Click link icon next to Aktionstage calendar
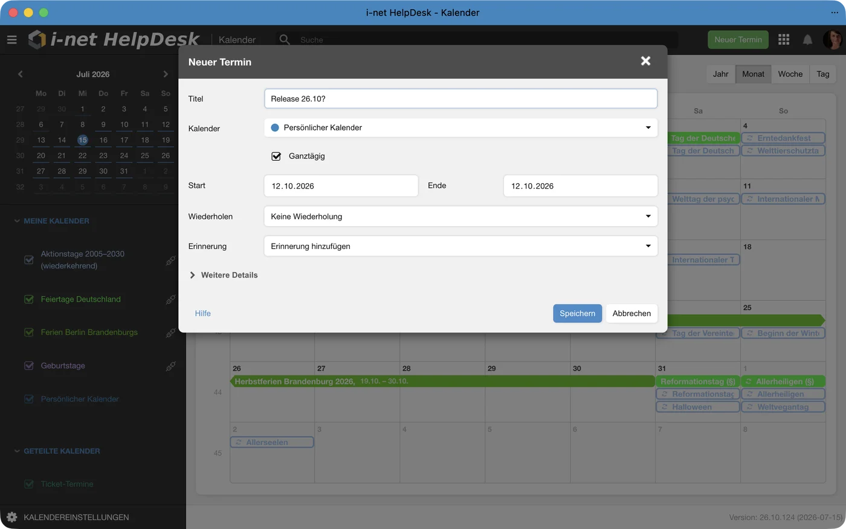Screen dimensions: 846x529 171,261
